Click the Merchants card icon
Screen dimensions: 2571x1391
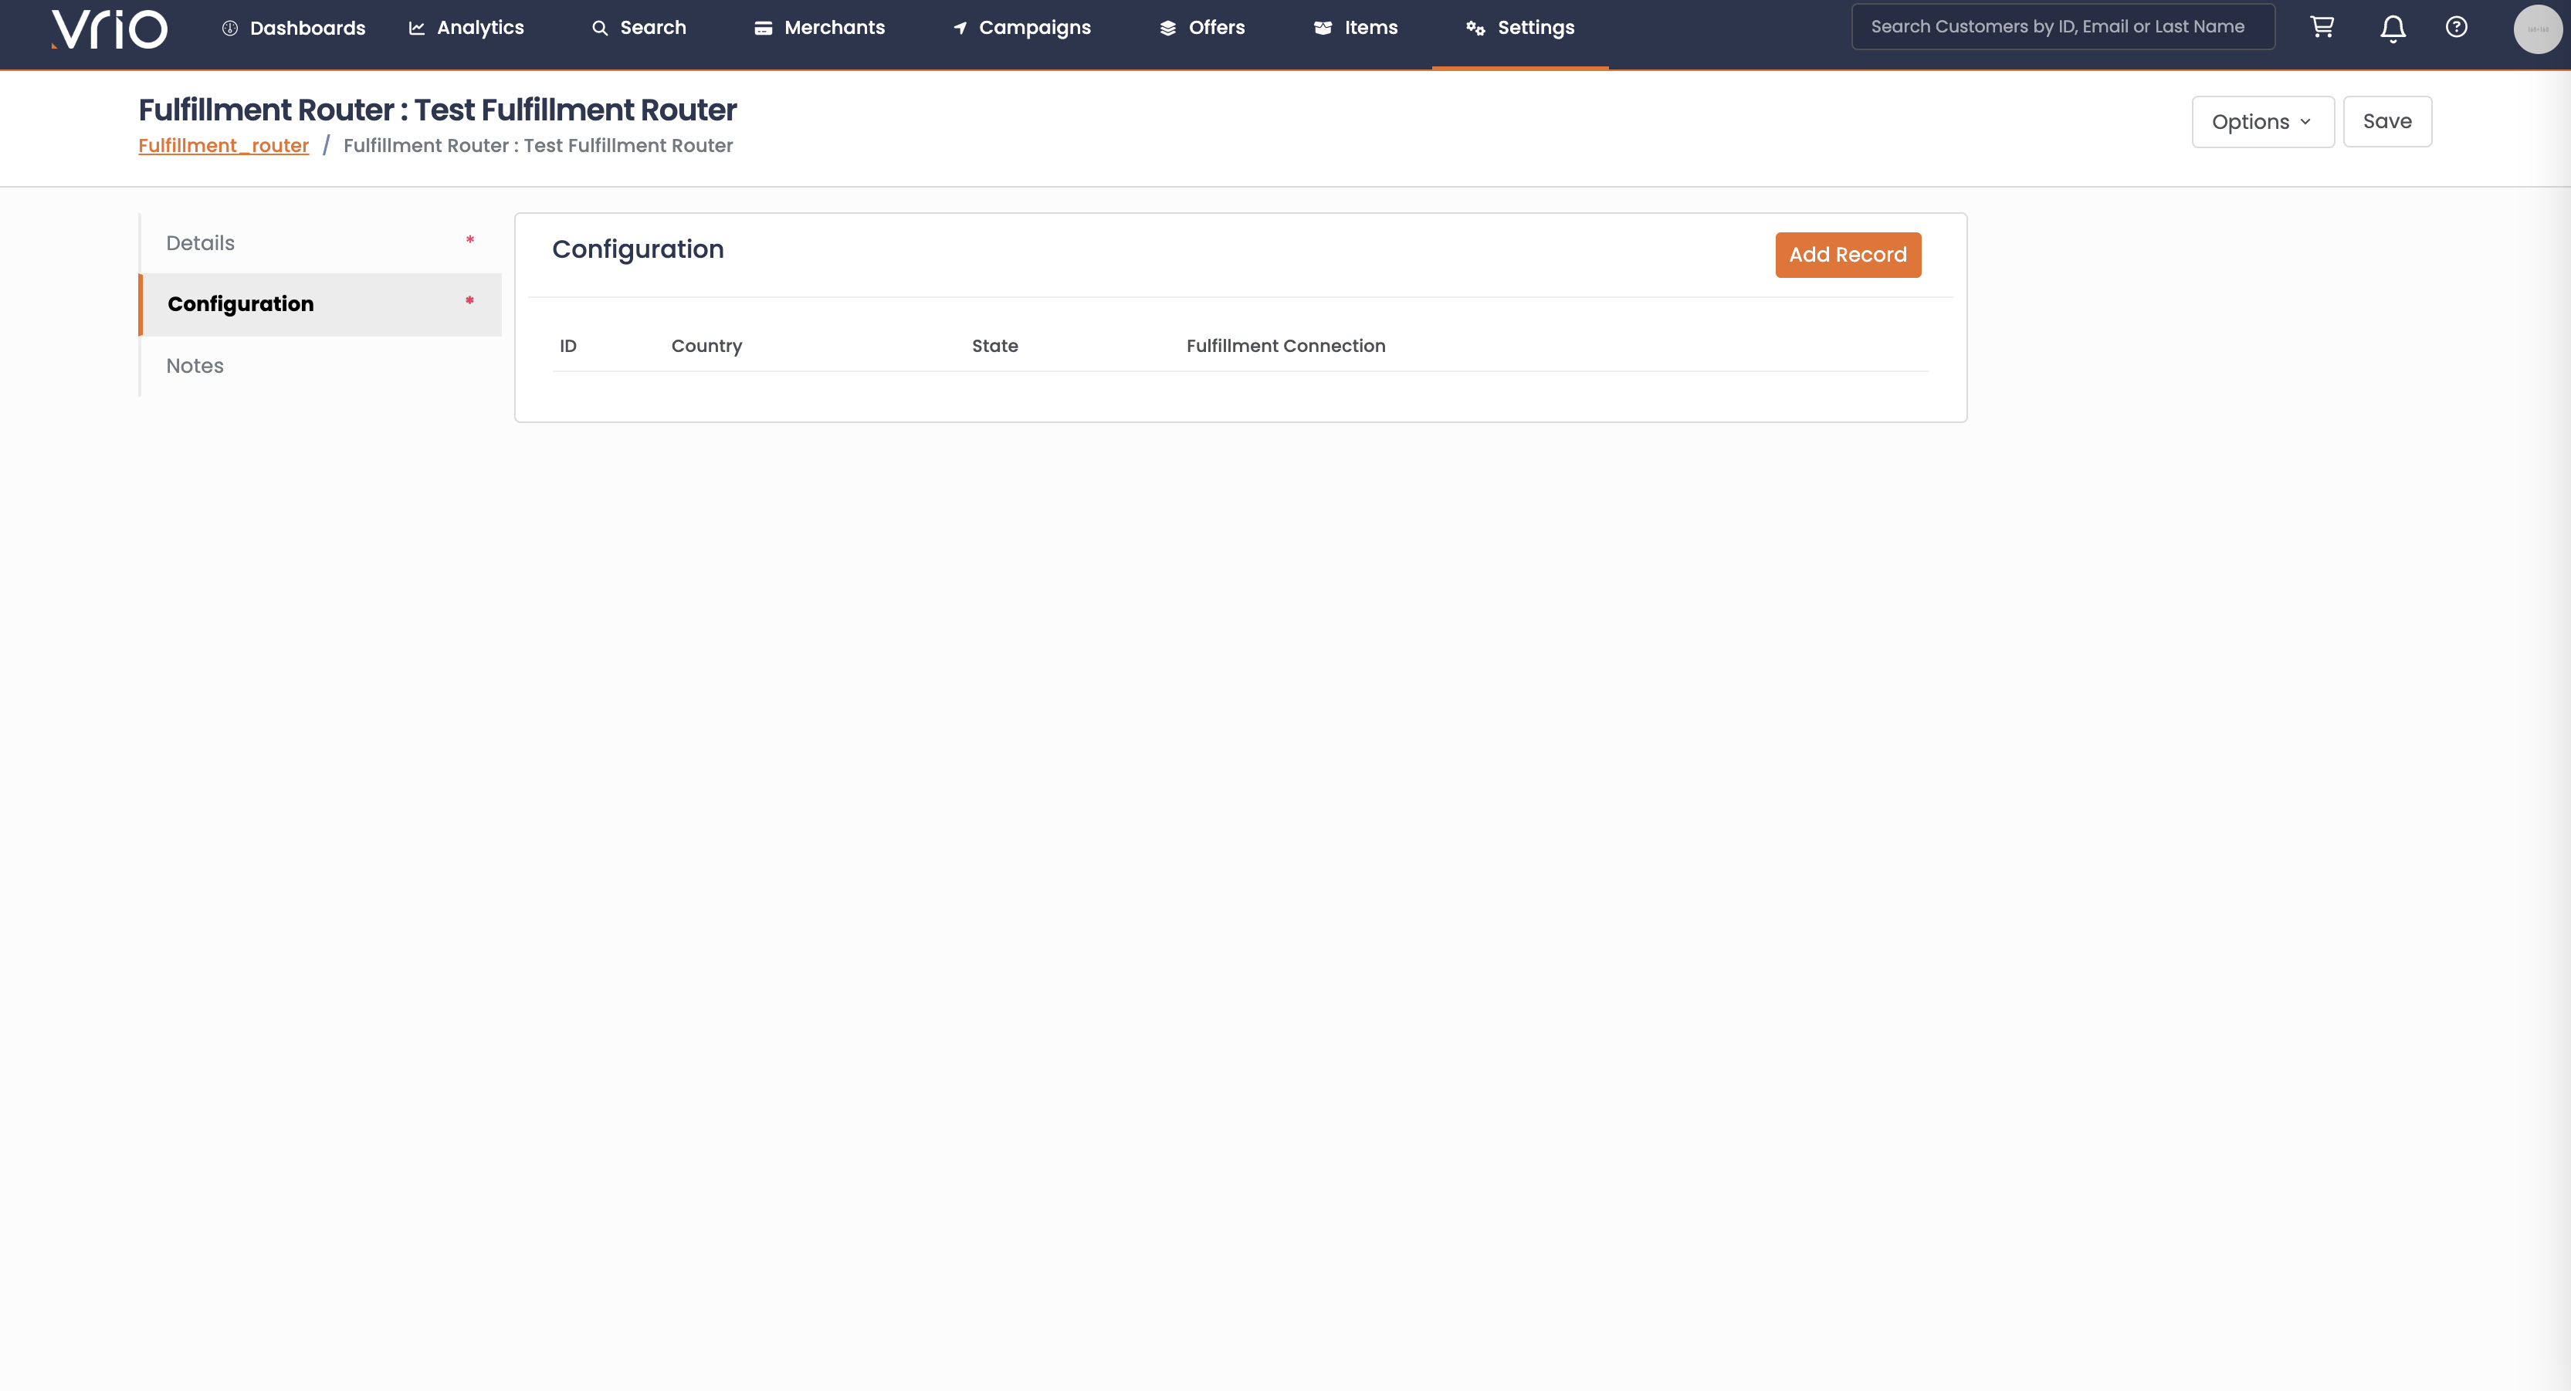764,28
